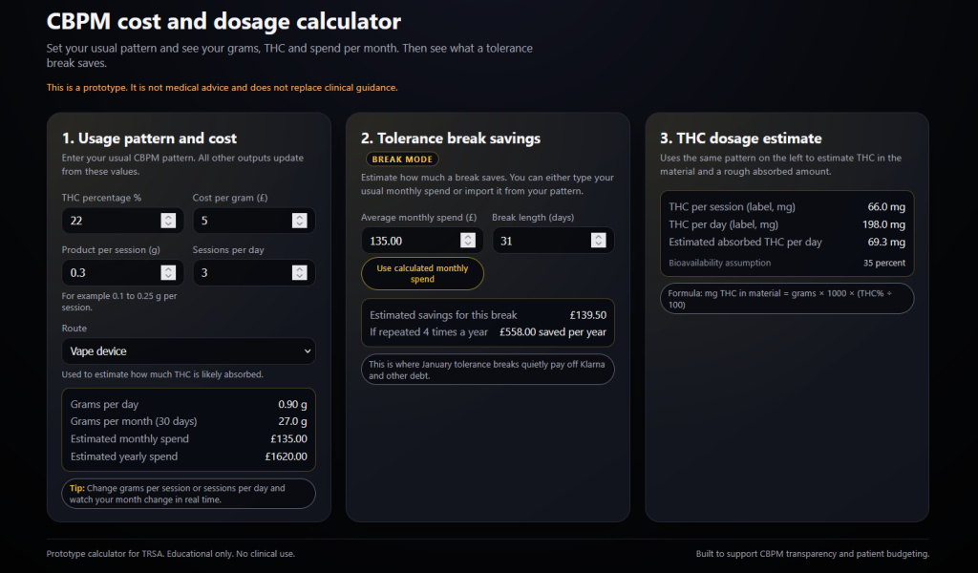Click the BREAK MODE badge
This screenshot has height=573, width=978.
click(x=402, y=159)
